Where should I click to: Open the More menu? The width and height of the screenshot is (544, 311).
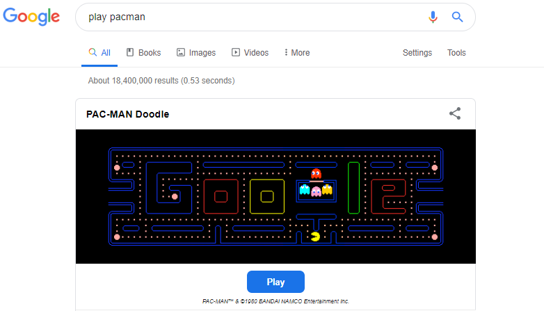[x=297, y=53]
